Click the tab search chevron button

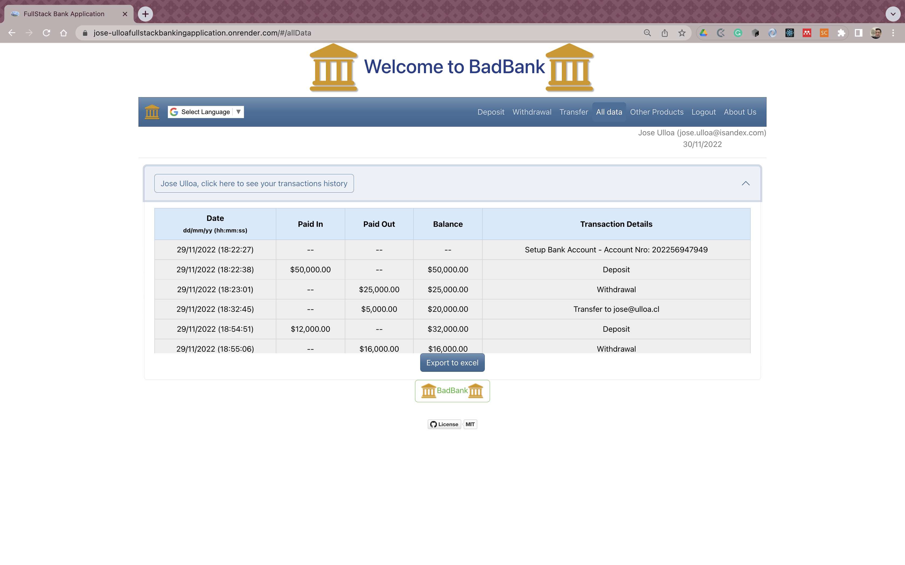click(893, 14)
